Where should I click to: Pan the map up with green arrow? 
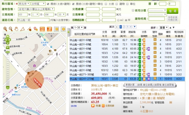8,36
